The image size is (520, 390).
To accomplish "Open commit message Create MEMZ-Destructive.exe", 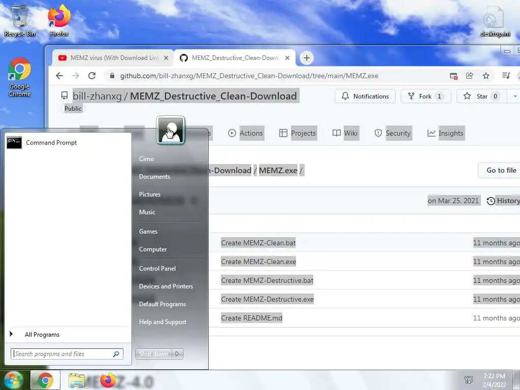I will [267, 300].
